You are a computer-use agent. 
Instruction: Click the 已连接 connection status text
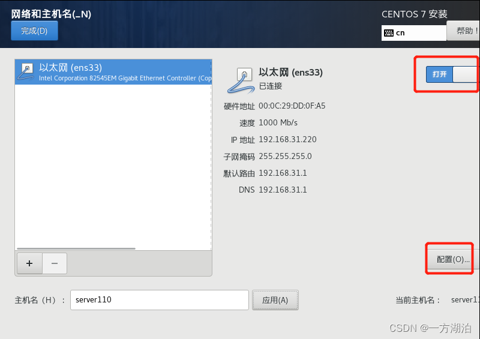coord(271,86)
